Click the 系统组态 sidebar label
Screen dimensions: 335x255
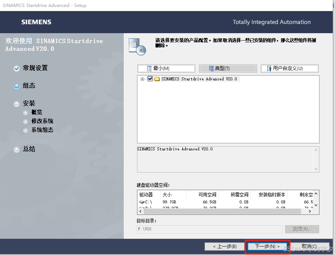click(42, 130)
